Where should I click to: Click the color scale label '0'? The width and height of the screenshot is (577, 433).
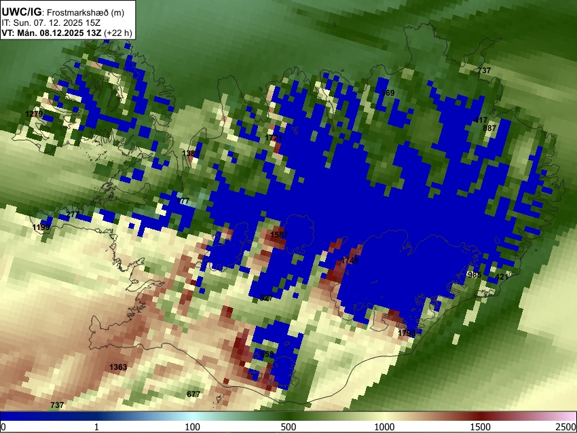pos(3,427)
